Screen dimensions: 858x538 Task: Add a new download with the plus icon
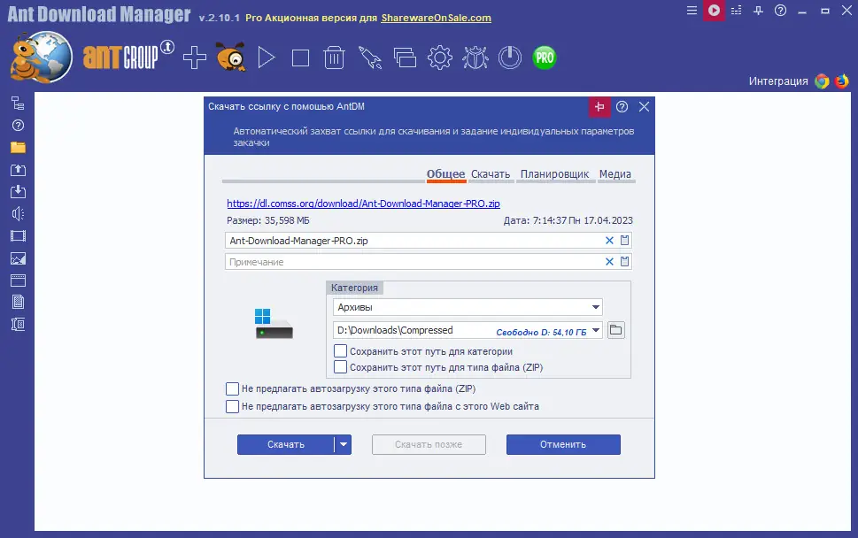(x=195, y=57)
